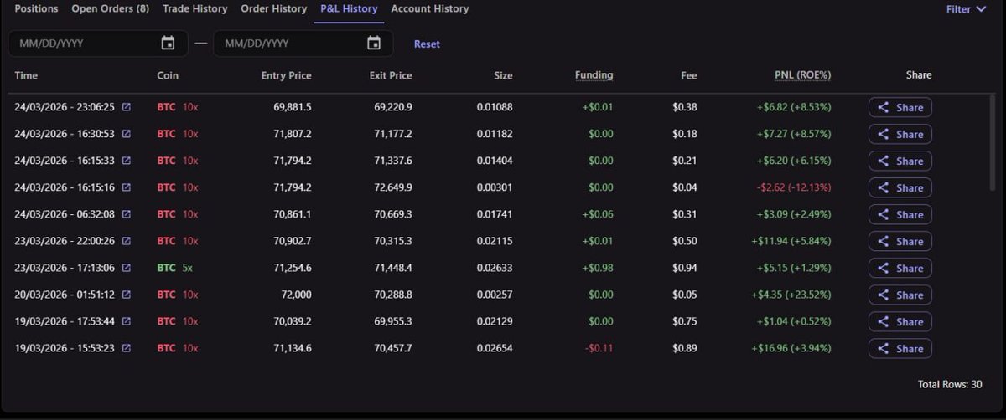
Task: Open external link icon for 19/03/2026 15:53:23 trade
Action: (127, 348)
